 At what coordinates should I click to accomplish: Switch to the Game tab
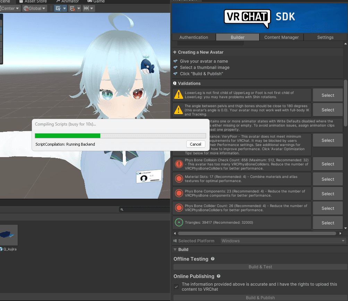96,1
